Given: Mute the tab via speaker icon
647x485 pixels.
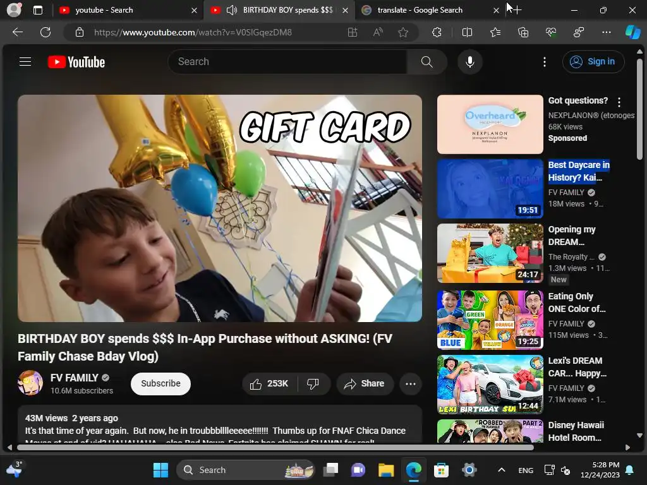Looking at the screenshot, I should point(232,10).
